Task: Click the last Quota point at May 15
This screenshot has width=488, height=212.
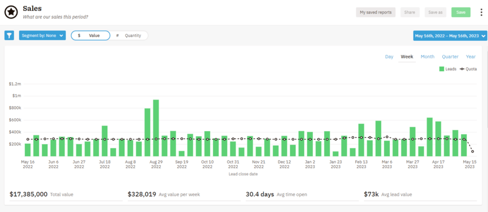Action: pos(472,152)
